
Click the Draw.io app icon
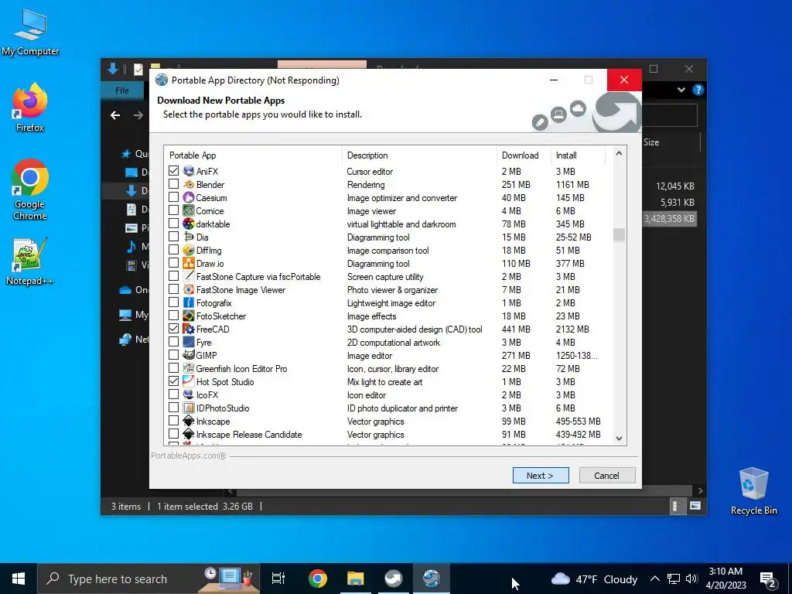click(x=189, y=263)
